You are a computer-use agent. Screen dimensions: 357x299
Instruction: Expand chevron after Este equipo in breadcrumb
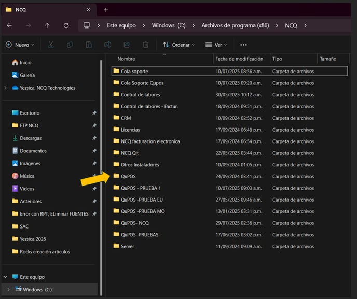[x=144, y=26]
